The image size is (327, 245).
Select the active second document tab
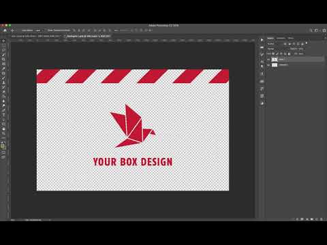[x=89, y=36]
